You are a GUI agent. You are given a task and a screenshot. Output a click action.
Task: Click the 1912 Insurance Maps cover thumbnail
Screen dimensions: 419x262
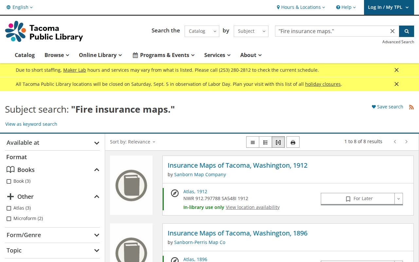tap(131, 185)
